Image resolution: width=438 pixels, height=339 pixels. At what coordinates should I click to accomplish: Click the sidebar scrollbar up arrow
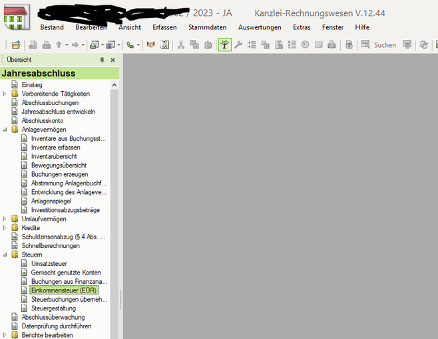coord(114,85)
